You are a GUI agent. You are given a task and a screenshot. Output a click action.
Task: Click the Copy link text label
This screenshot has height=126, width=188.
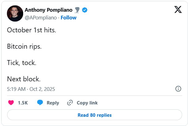point(87,103)
